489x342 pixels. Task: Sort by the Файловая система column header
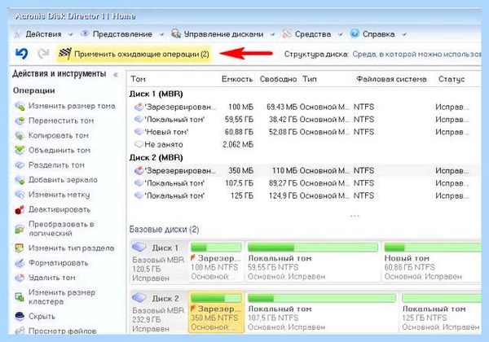point(391,79)
